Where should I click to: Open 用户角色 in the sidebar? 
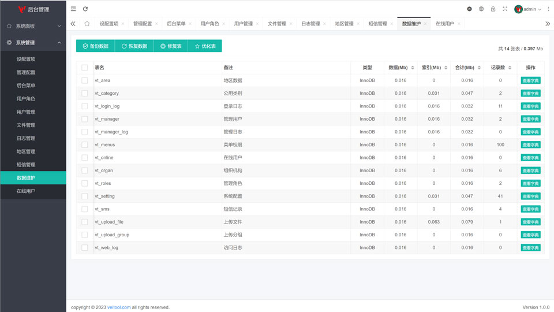coord(26,99)
